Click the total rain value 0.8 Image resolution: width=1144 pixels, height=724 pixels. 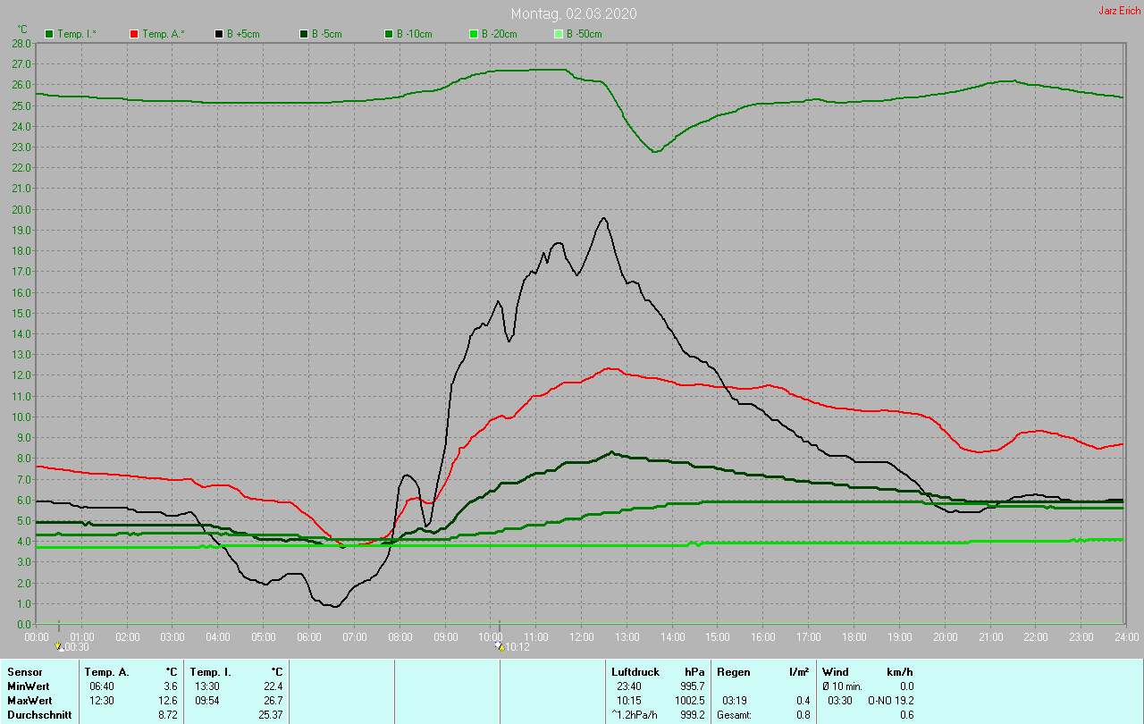click(x=803, y=715)
